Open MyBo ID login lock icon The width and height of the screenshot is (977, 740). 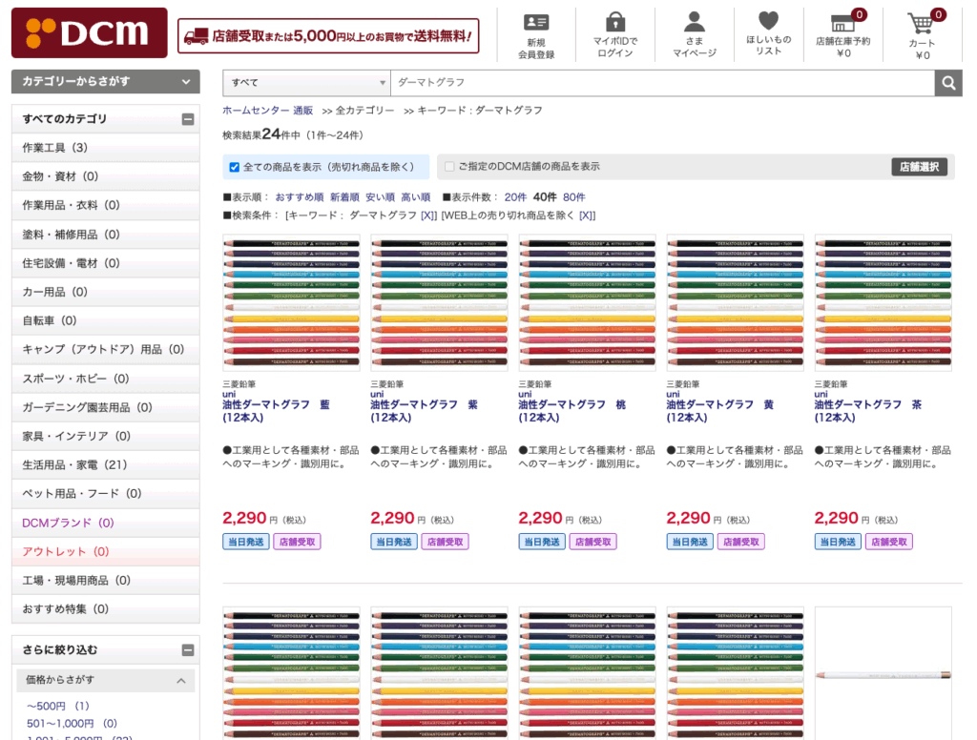tap(615, 22)
